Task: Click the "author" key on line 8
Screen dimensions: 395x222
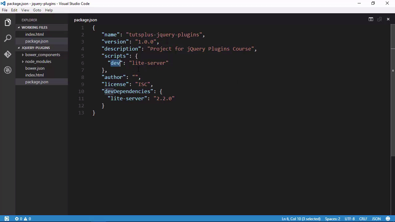Action: pyautogui.click(x=114, y=77)
